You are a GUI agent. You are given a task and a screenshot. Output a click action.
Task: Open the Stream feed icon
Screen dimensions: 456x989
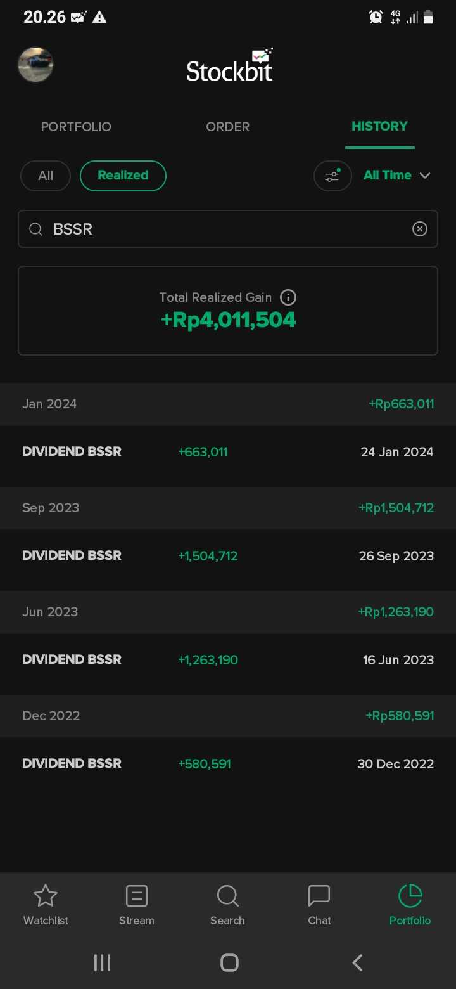[x=137, y=896]
